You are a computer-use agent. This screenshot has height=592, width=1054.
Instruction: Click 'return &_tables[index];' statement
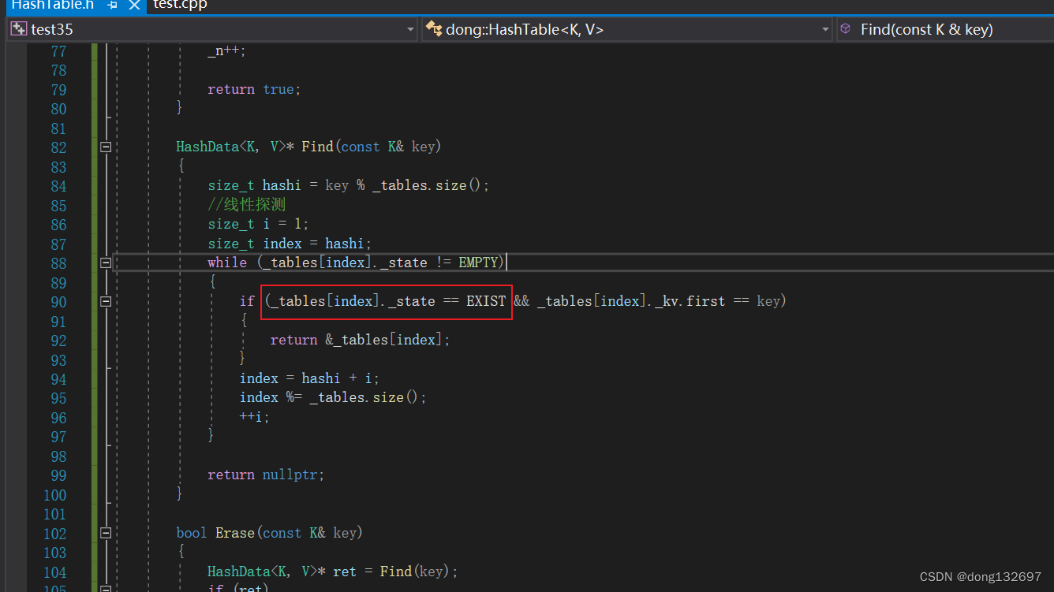[x=360, y=340]
